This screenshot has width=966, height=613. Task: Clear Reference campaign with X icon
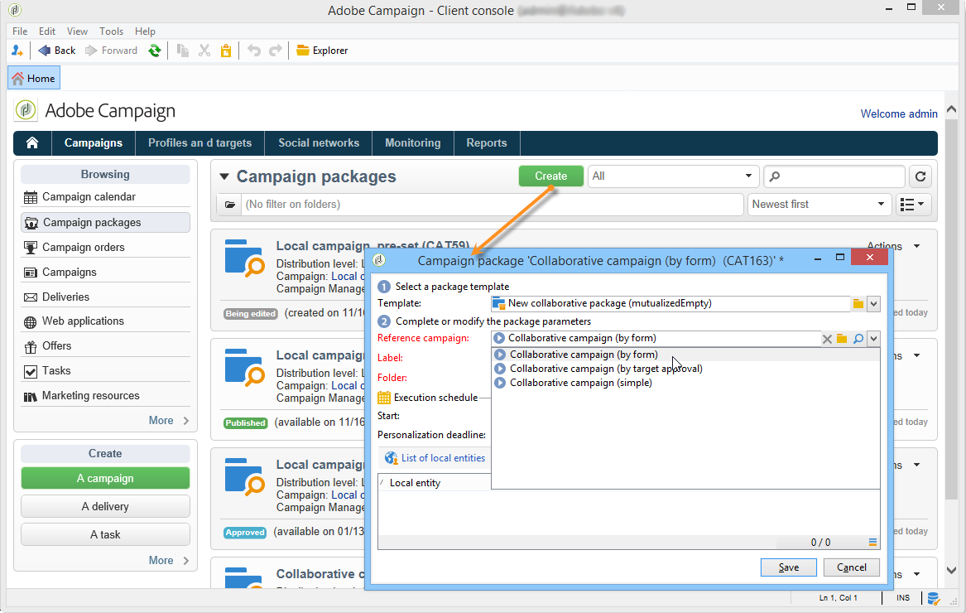point(828,339)
